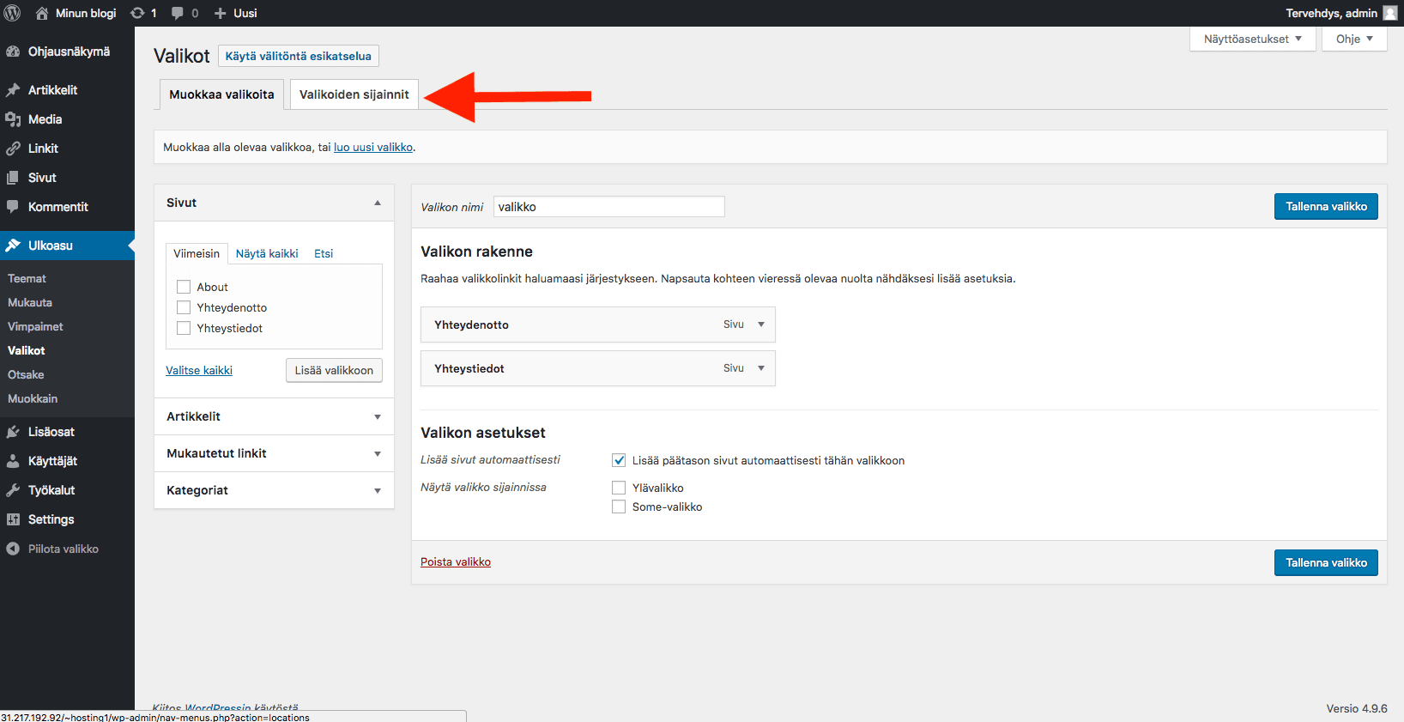Screen dimensions: 1404x722
Task: Uncheck auto-add top-level pages checkbox
Action: [x=619, y=460]
